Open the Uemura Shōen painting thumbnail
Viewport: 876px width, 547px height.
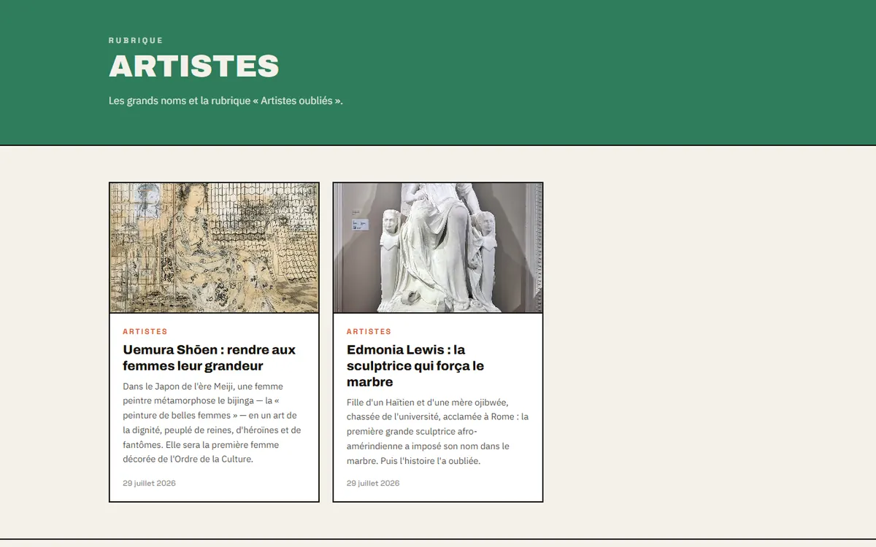(x=214, y=248)
